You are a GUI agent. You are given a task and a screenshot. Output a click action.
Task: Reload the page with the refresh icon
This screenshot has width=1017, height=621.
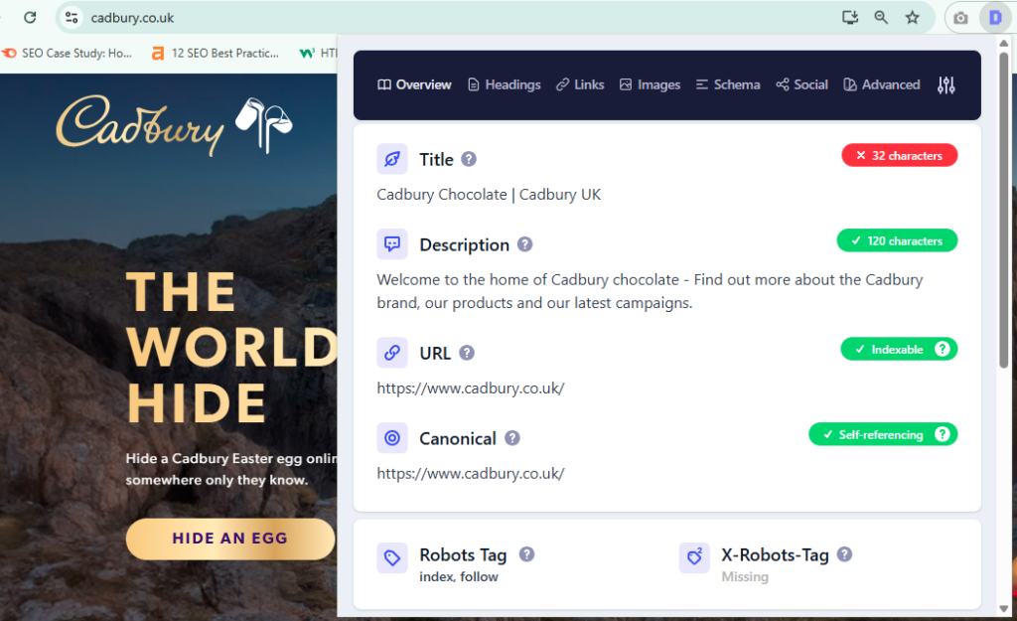30,18
